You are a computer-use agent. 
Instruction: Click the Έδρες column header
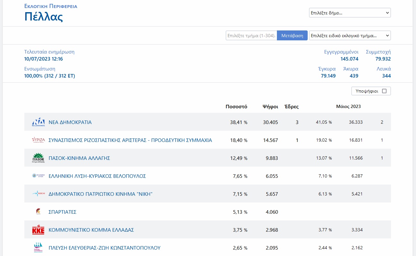(x=292, y=107)
